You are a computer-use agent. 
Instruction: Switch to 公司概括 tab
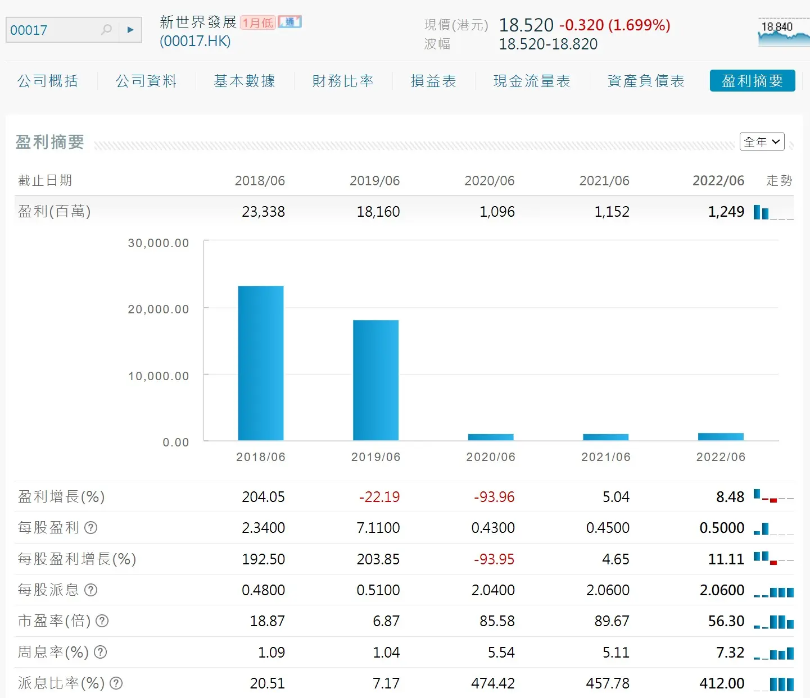click(x=48, y=81)
